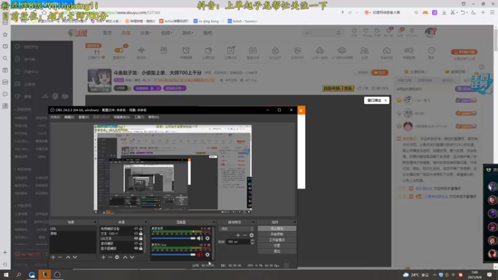Open the gift box icon in the Douyu streamer toolbar

click(x=164, y=50)
